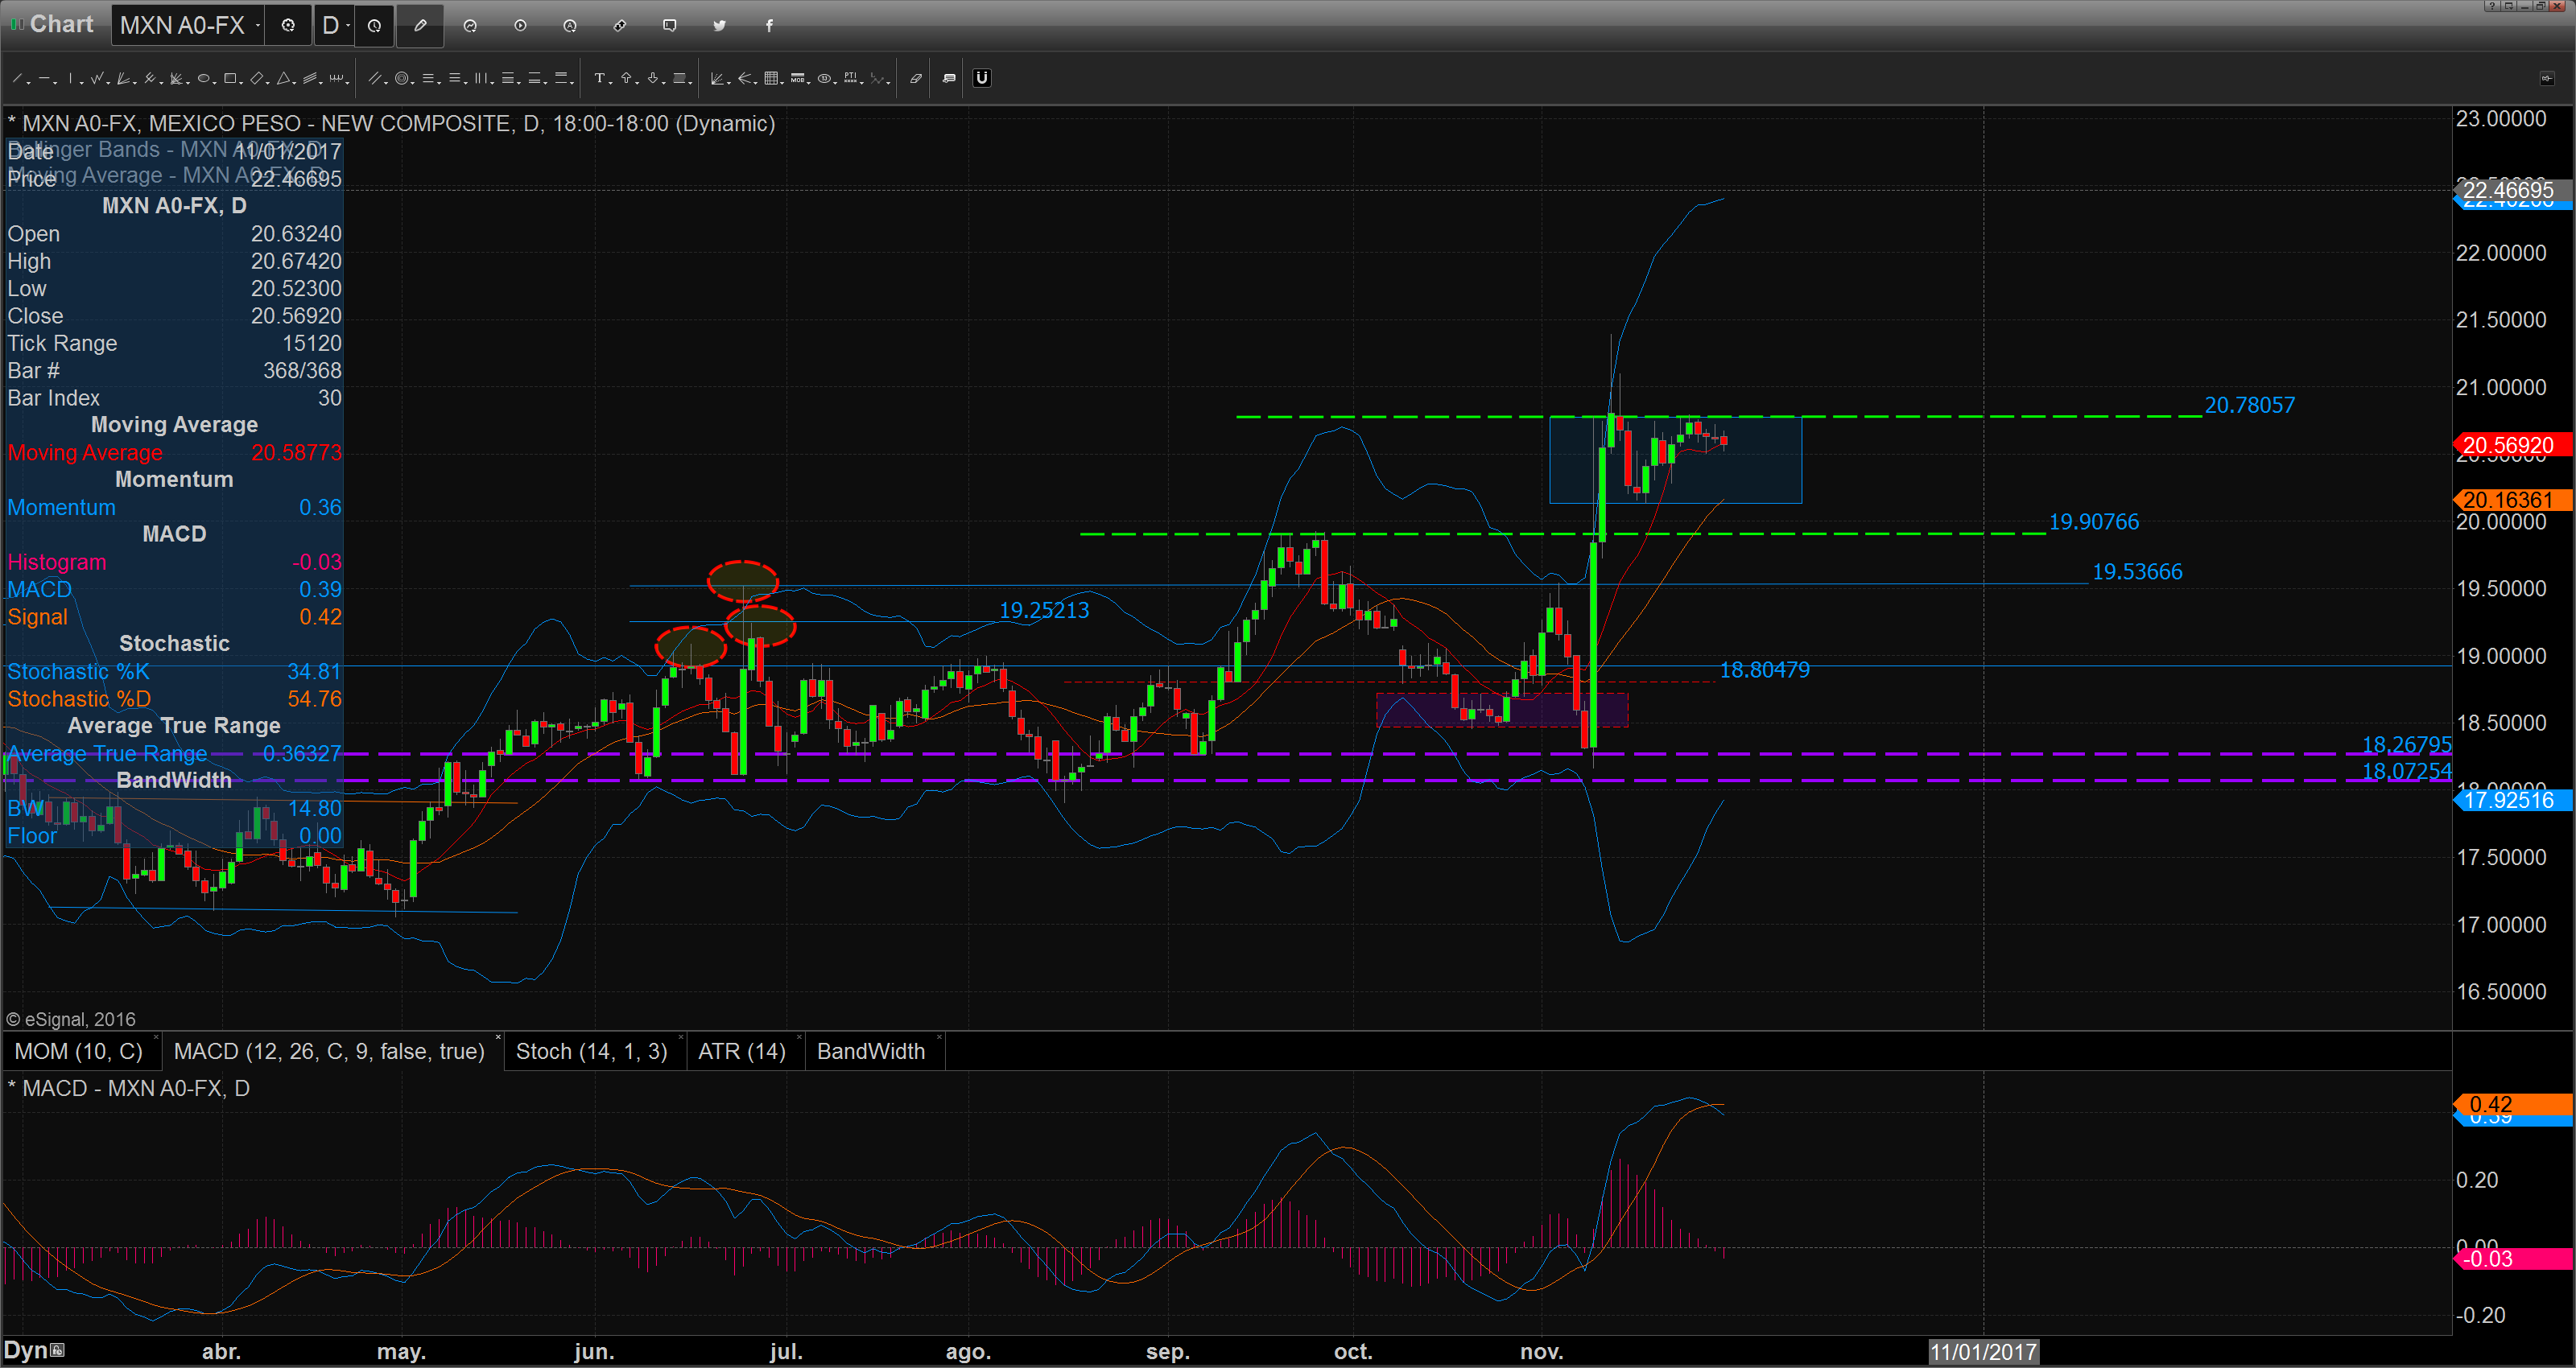This screenshot has width=2576, height=1368.
Task: Select the Gann fan angle tool
Action: 717,78
